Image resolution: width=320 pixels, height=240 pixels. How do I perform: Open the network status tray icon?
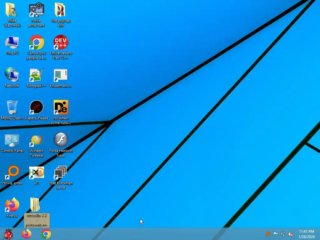coord(283,234)
